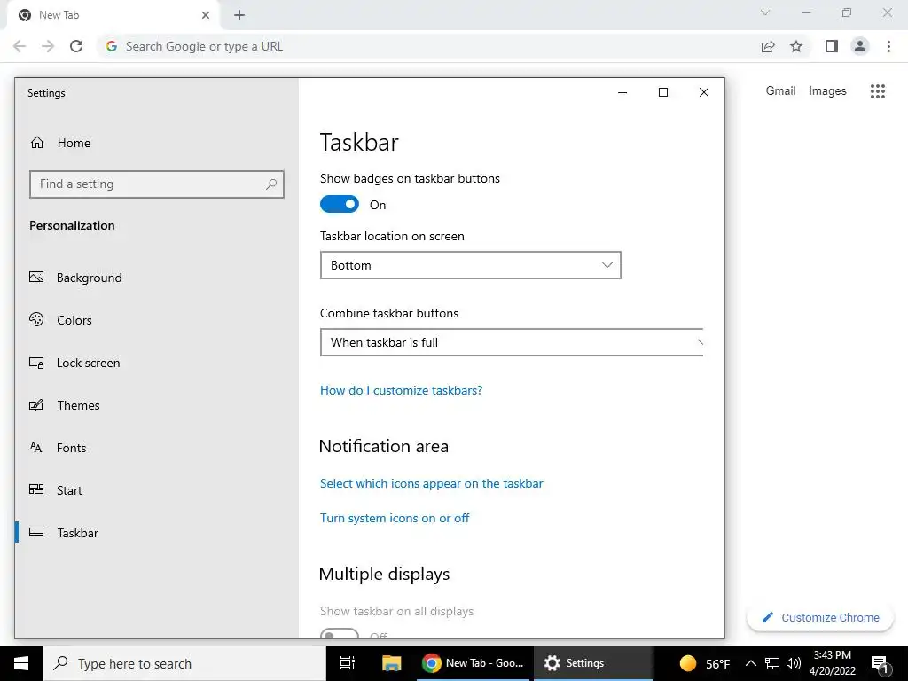Click the search magnifier in Find a setting

(x=271, y=184)
